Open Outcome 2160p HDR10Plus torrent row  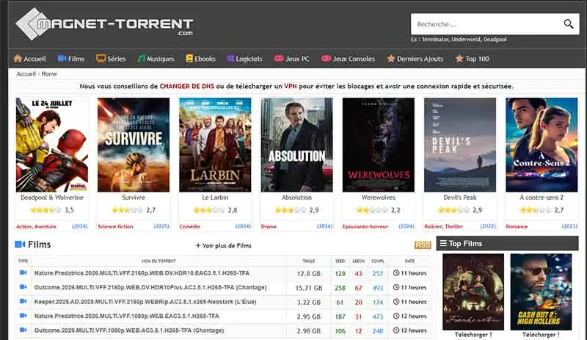224,288
